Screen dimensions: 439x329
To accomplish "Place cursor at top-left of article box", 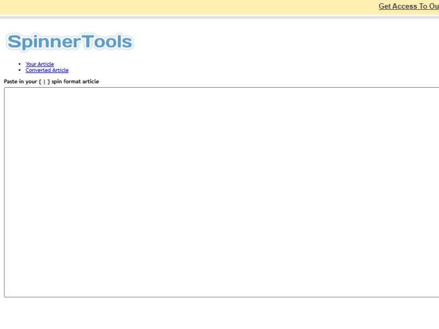I will pyautogui.click(x=8, y=92).
